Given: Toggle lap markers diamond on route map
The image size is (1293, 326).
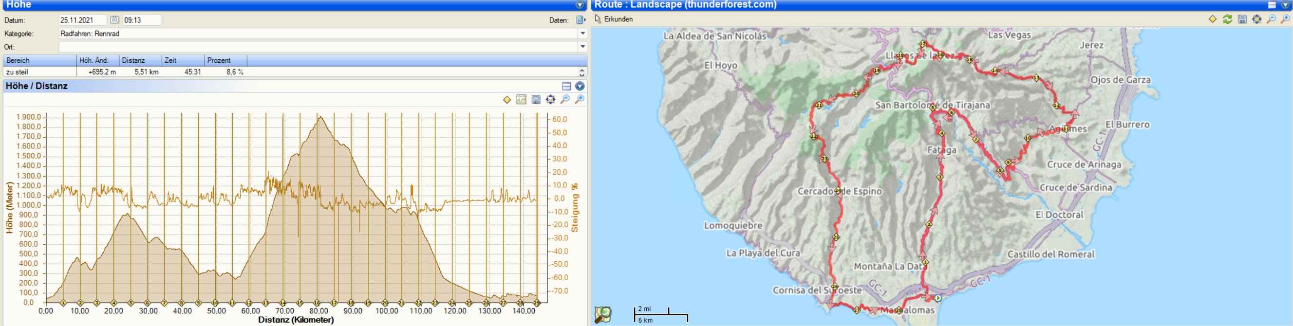Looking at the screenshot, I should (x=1213, y=19).
